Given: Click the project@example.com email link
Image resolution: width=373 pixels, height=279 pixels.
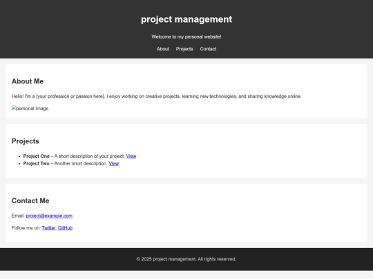Looking at the screenshot, I should (49, 216).
